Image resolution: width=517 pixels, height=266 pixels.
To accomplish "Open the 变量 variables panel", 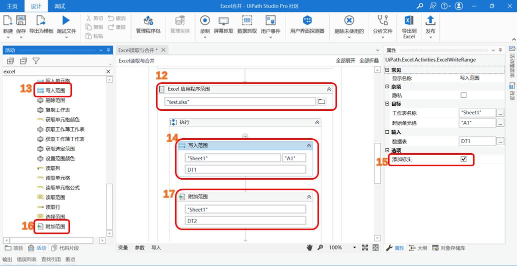I will coord(123,248).
